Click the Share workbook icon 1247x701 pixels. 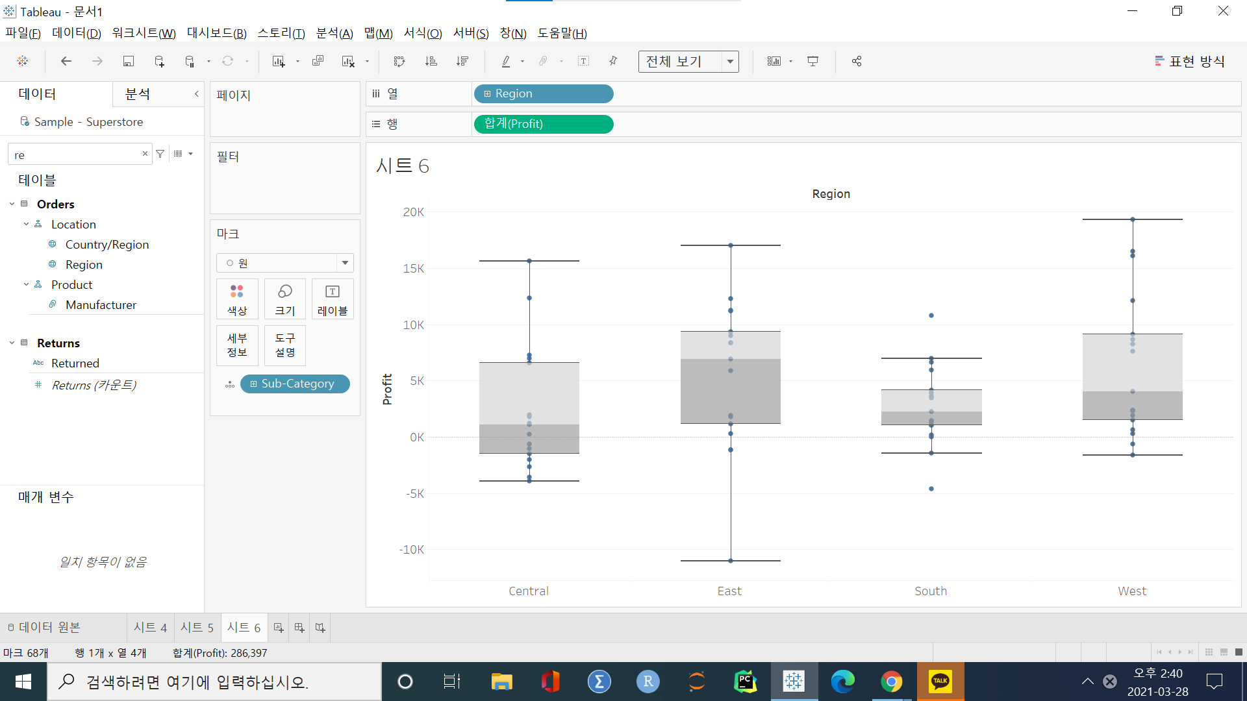pos(857,61)
